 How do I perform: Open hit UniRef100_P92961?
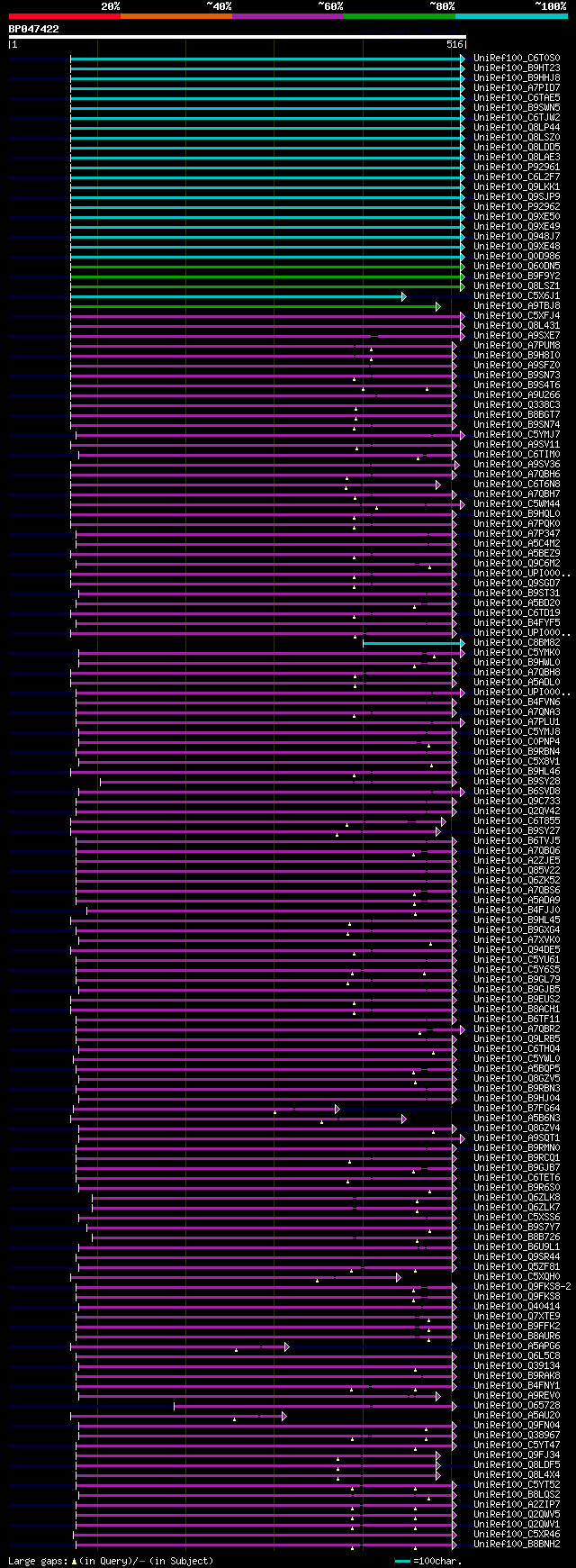tap(517, 168)
